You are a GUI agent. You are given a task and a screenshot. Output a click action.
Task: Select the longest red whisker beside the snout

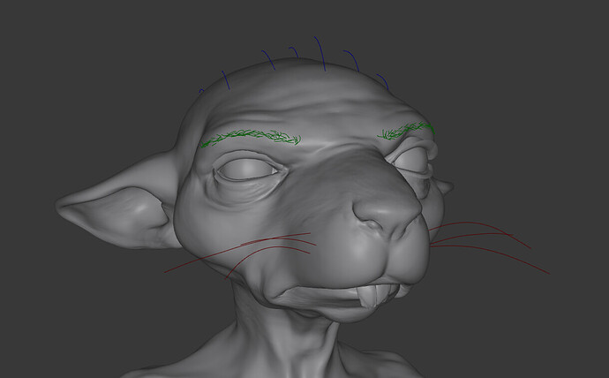[489, 259]
